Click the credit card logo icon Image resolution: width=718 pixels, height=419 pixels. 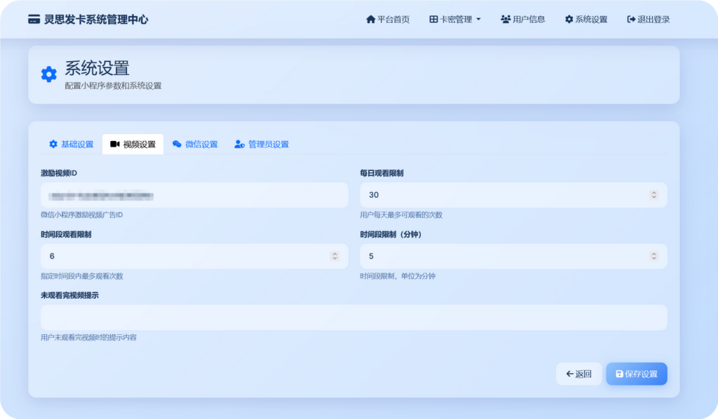tap(34, 20)
